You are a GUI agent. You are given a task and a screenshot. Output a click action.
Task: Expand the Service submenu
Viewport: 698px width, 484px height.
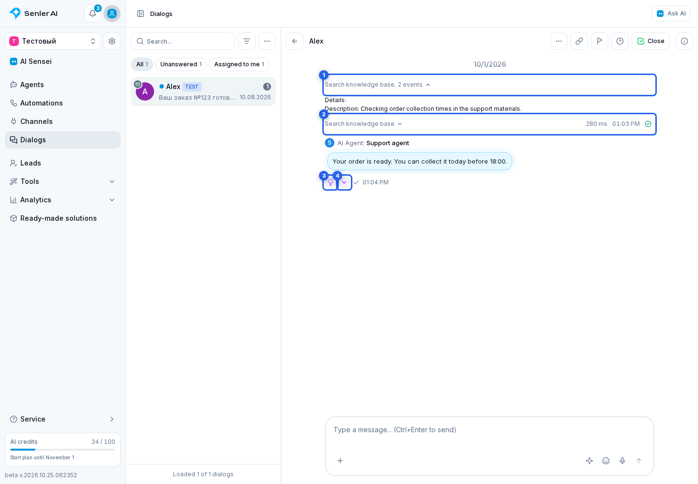pos(63,419)
